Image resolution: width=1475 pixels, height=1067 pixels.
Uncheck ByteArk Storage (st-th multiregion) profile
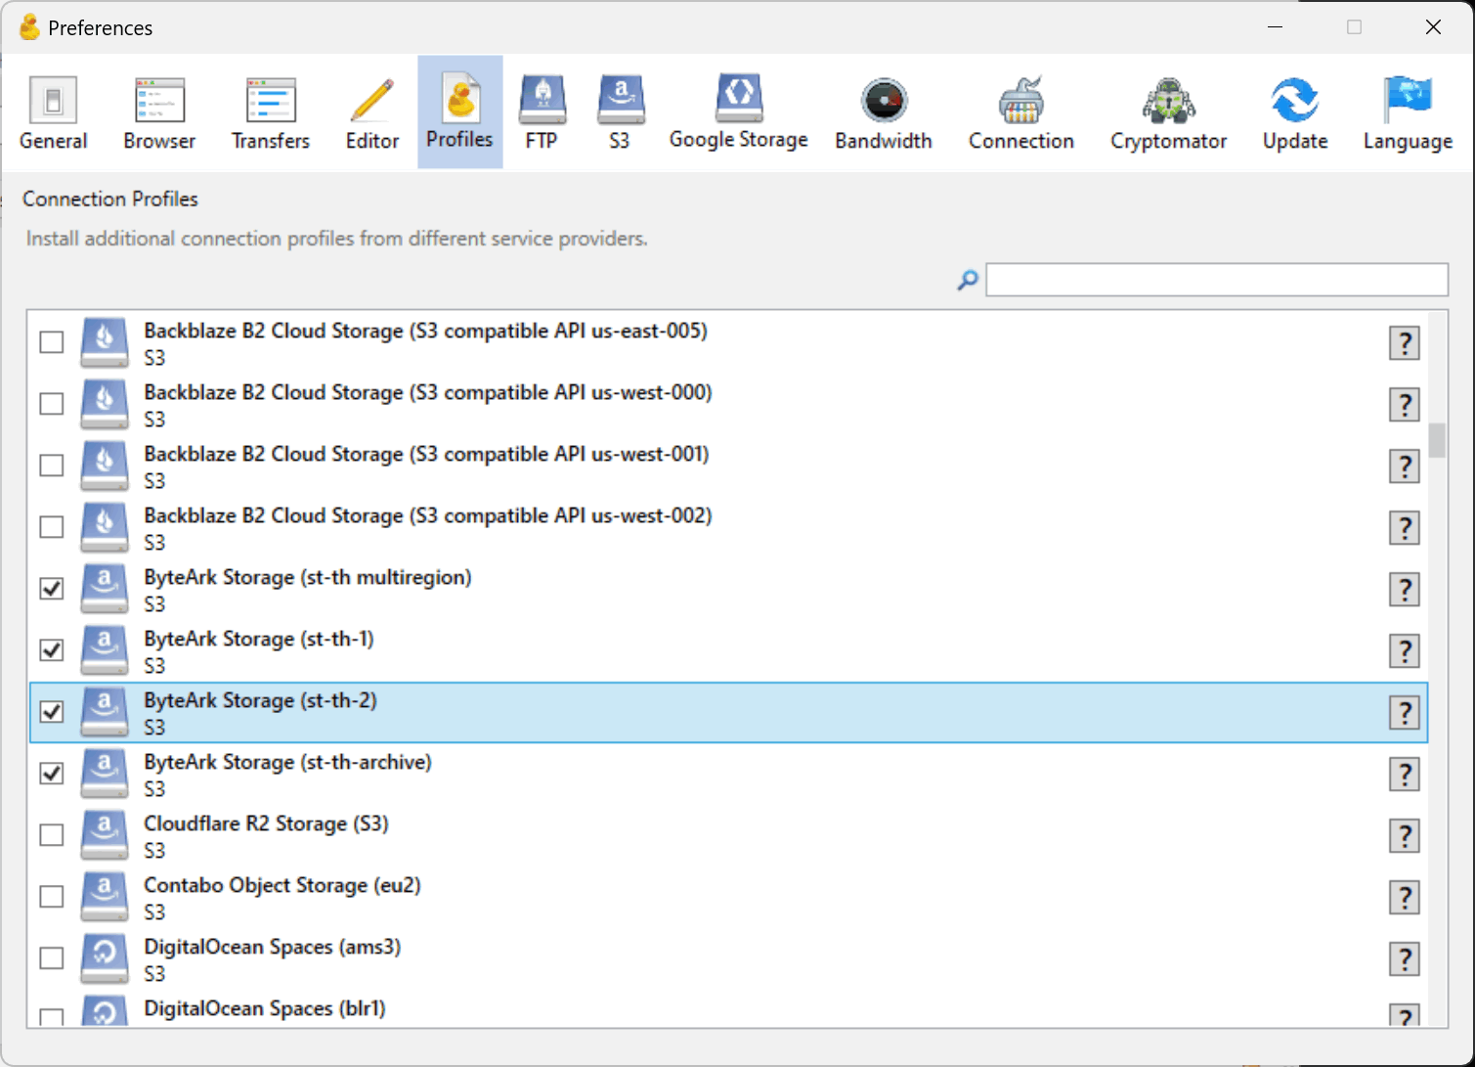tap(52, 589)
